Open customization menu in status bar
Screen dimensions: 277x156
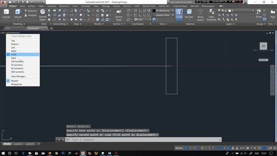[275, 148]
